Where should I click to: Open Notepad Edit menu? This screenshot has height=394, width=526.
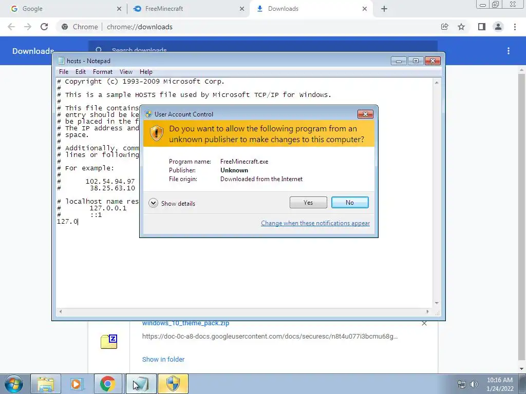(81, 72)
